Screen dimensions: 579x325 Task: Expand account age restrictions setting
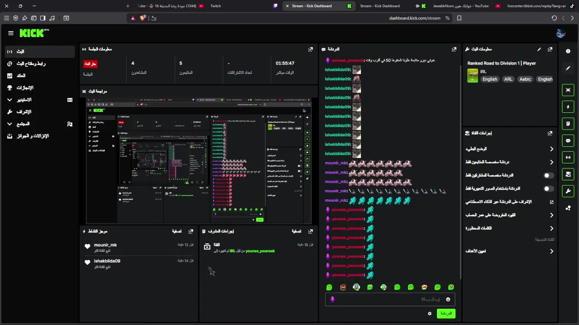509,215
